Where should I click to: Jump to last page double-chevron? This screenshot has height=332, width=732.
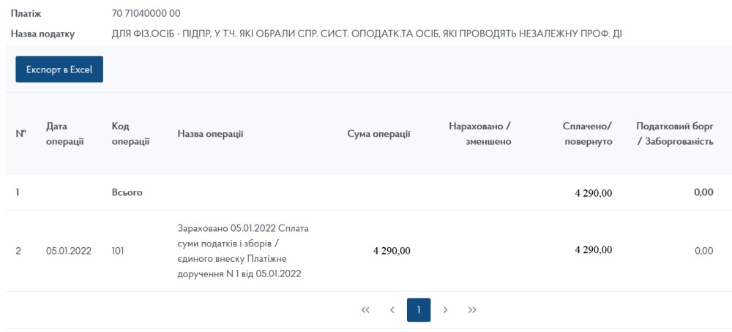point(472,310)
